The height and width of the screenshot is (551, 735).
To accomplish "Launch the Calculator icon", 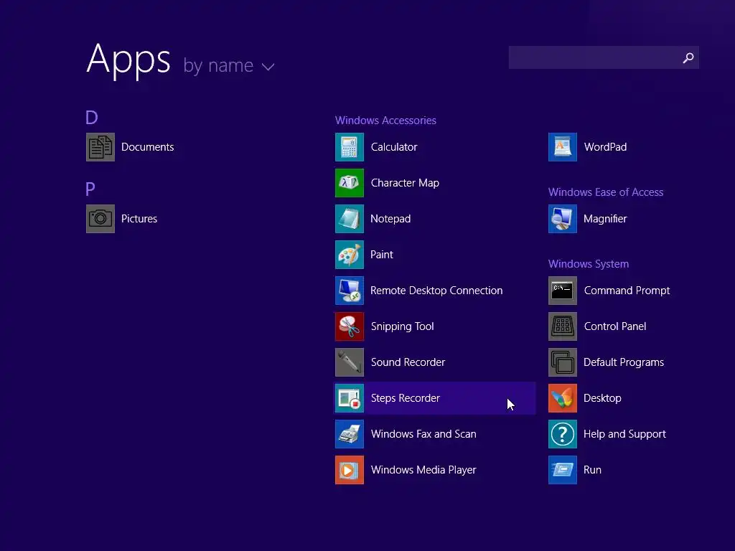I will pyautogui.click(x=350, y=147).
